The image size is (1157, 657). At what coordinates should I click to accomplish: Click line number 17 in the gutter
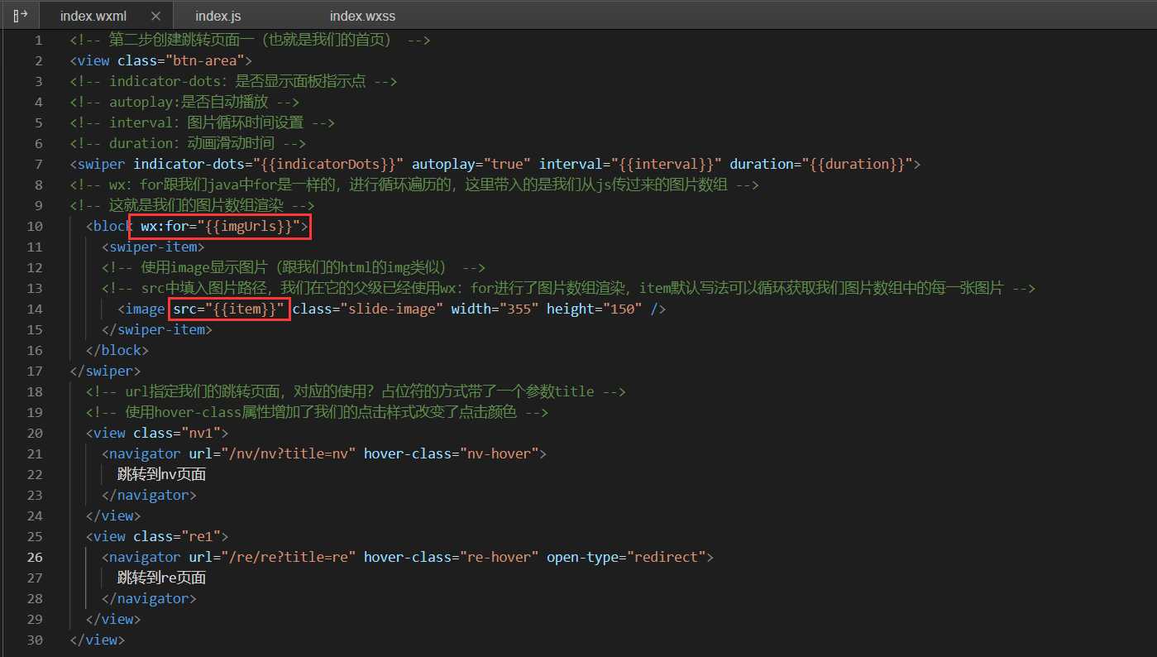coord(35,371)
